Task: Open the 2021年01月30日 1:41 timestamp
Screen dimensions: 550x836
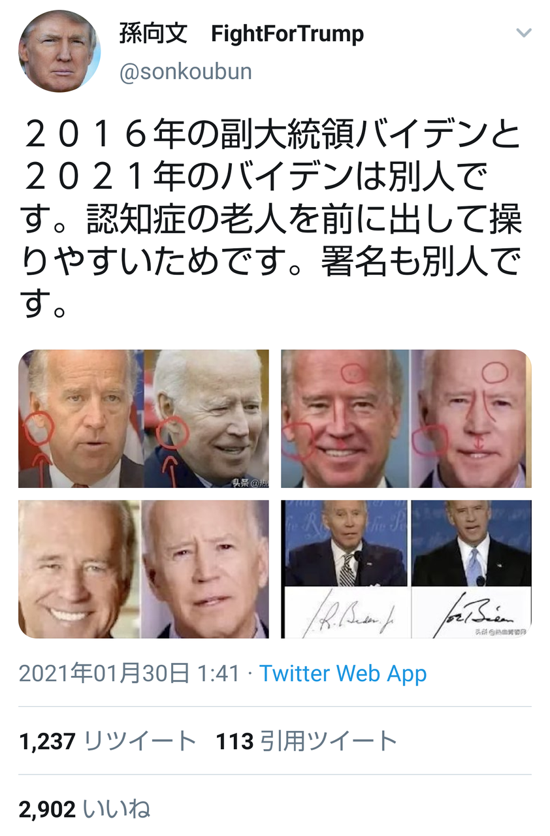Action: click(x=129, y=673)
